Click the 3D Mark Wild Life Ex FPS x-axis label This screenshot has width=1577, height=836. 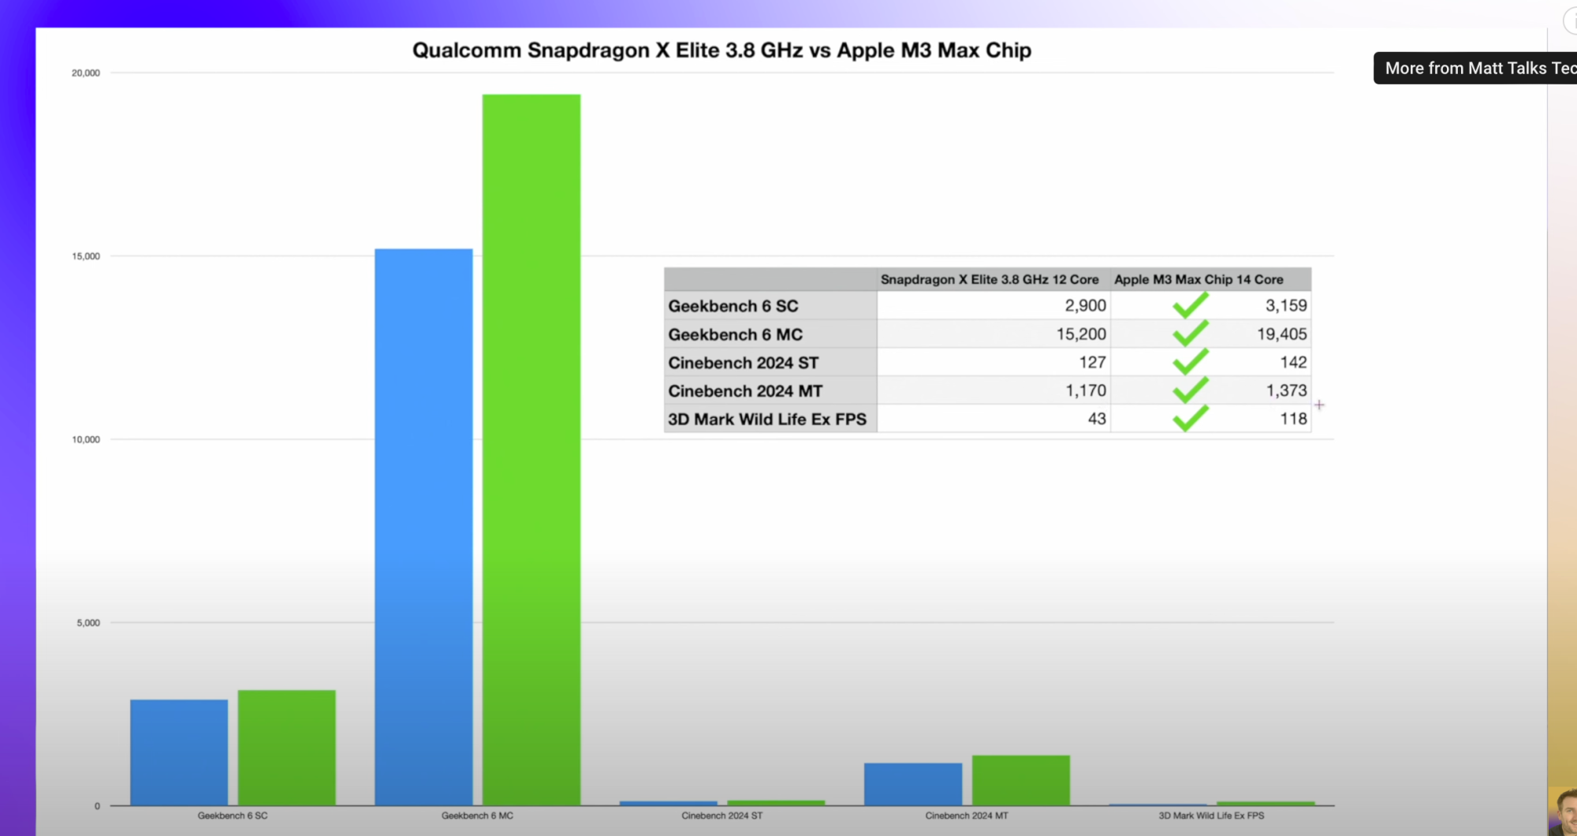[x=1211, y=816]
